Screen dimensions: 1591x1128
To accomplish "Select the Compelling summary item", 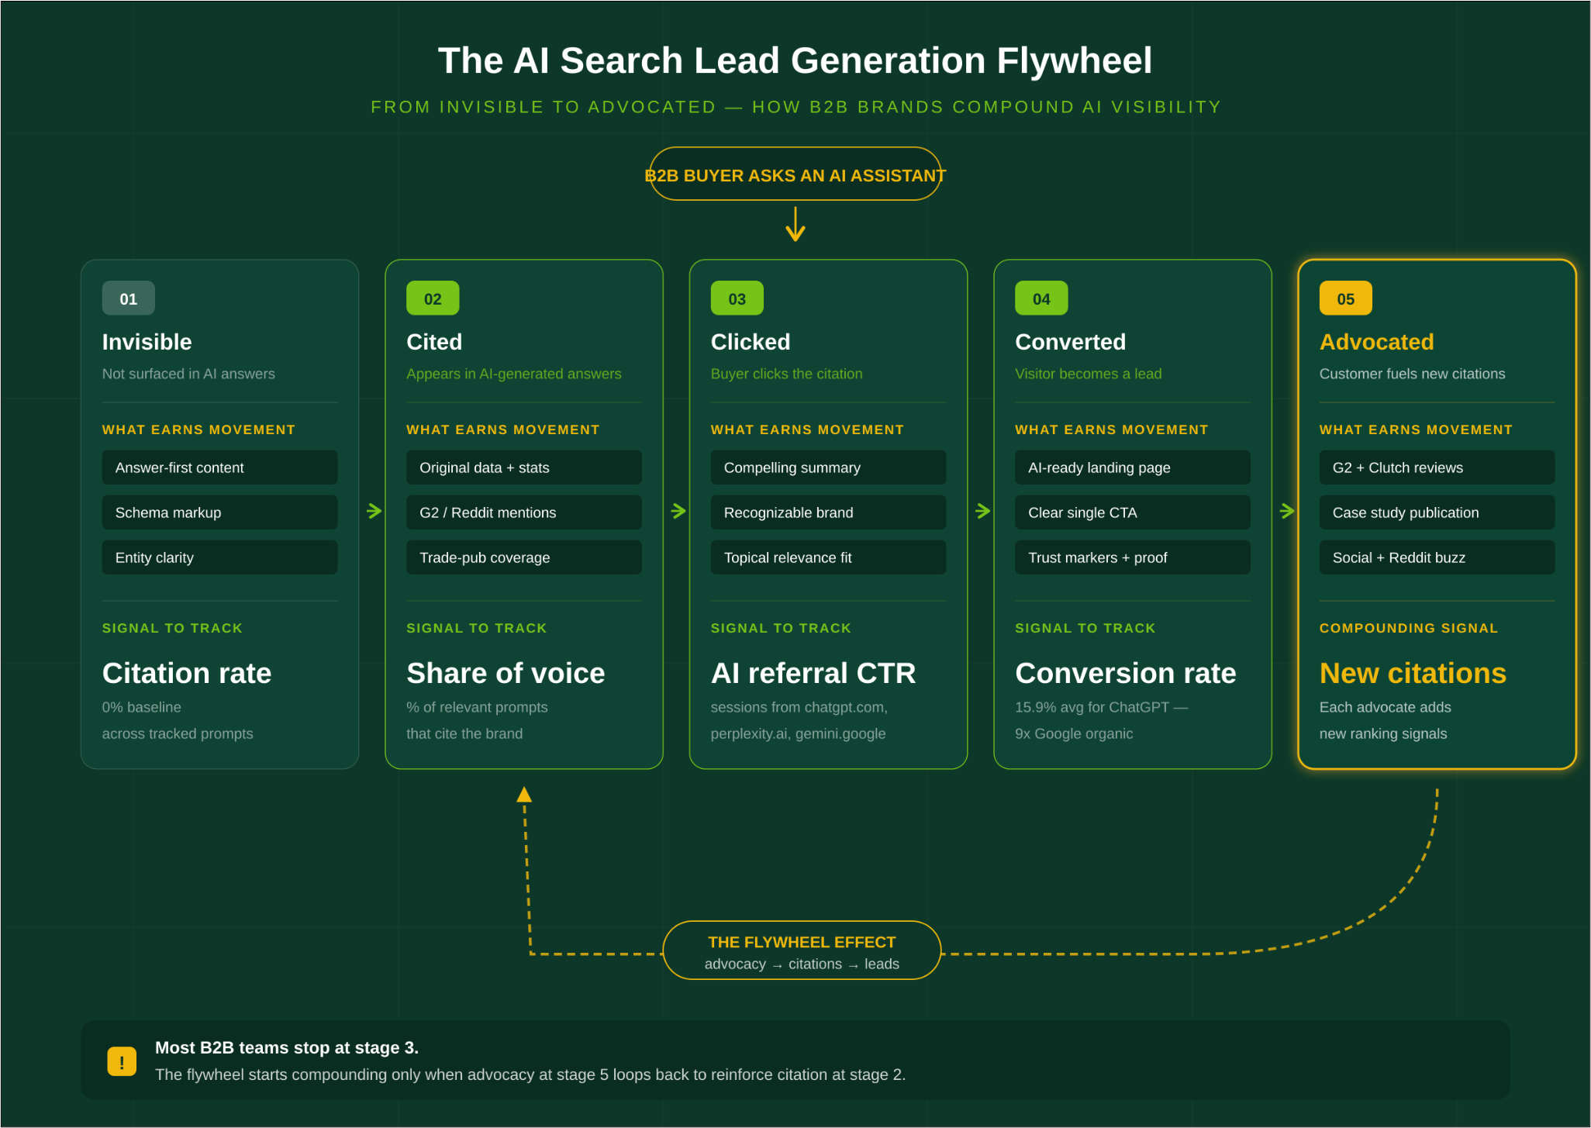I will [828, 467].
